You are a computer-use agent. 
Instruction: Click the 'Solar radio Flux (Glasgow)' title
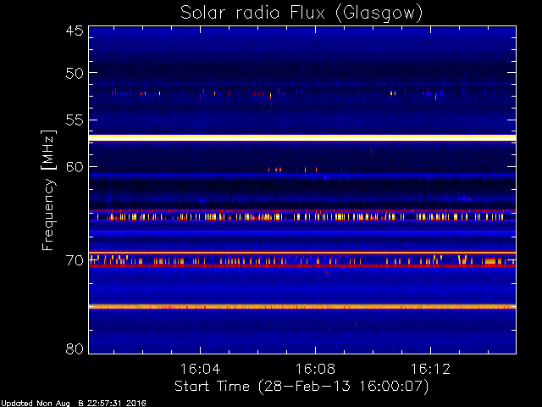301,14
